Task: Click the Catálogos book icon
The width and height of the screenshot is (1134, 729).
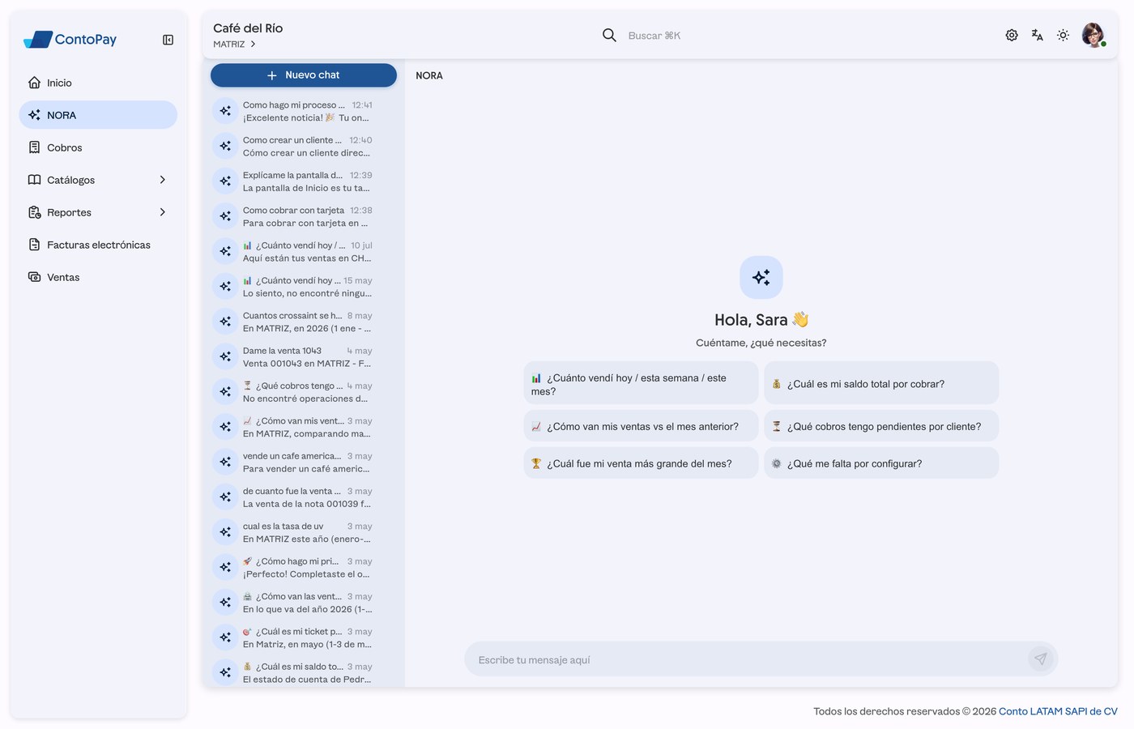Action: pyautogui.click(x=34, y=180)
